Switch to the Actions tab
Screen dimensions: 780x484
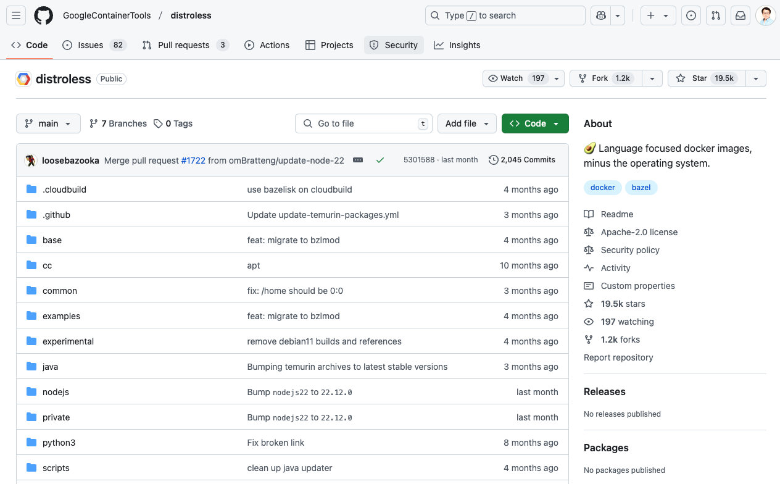pos(267,45)
